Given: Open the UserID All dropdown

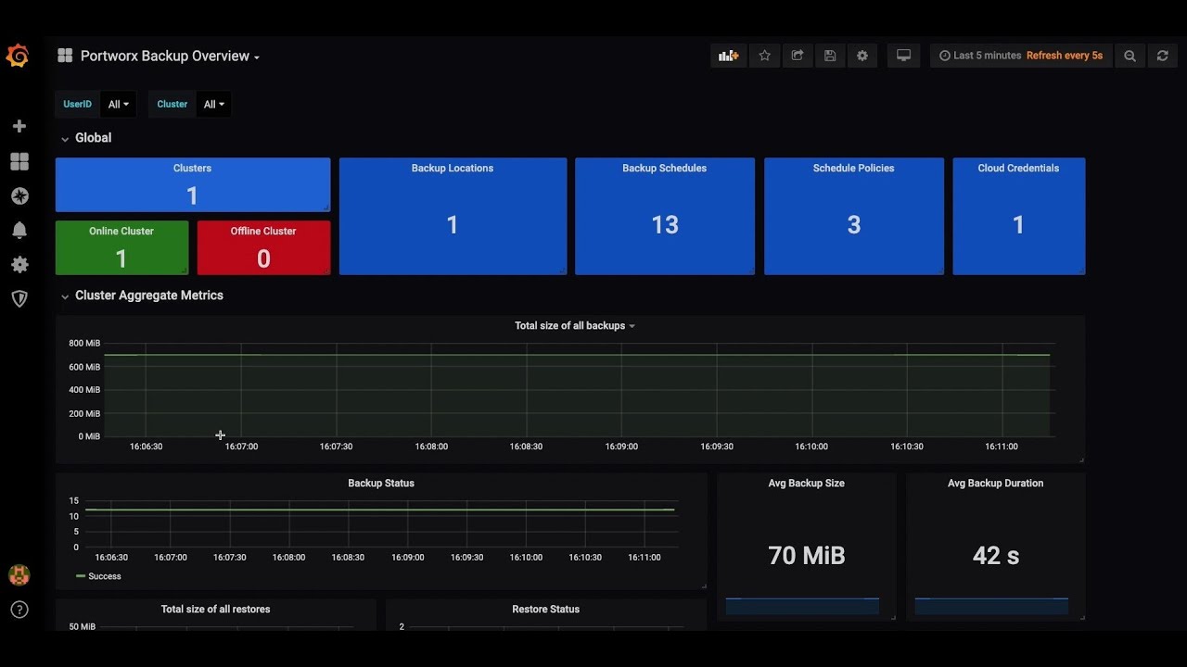Looking at the screenshot, I should coord(119,105).
